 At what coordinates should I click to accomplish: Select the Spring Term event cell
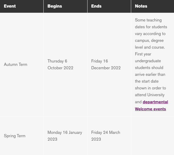pos(15,136)
